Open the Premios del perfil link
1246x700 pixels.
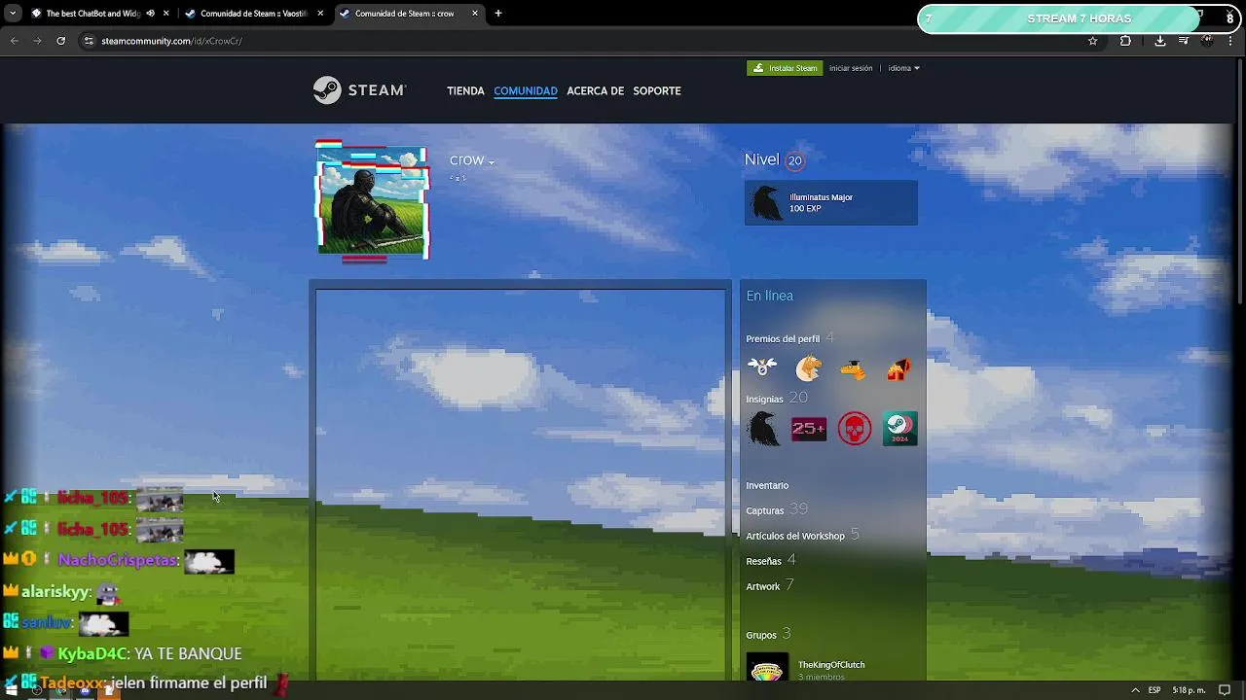783,339
